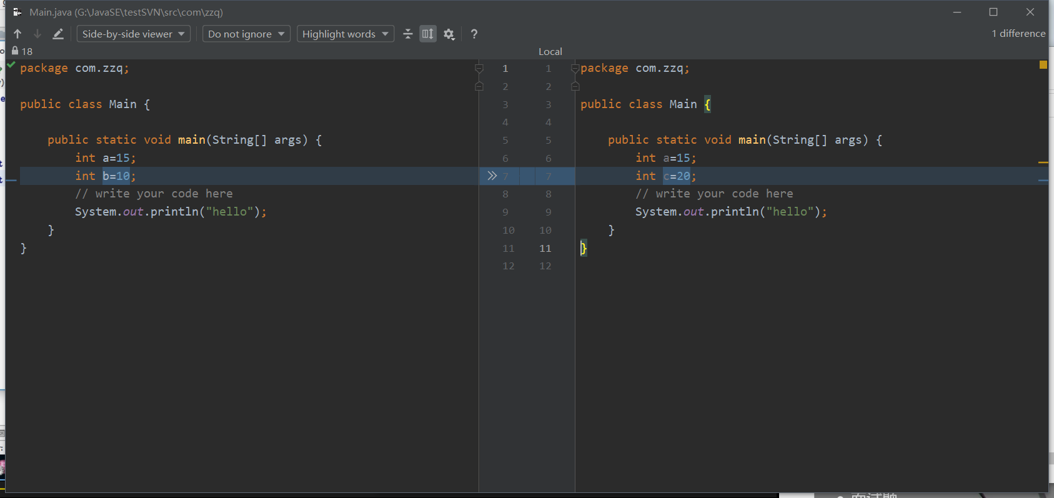The image size is (1054, 498).
Task: Click the highlighted closing brace on line 11
Action: pyautogui.click(x=584, y=248)
